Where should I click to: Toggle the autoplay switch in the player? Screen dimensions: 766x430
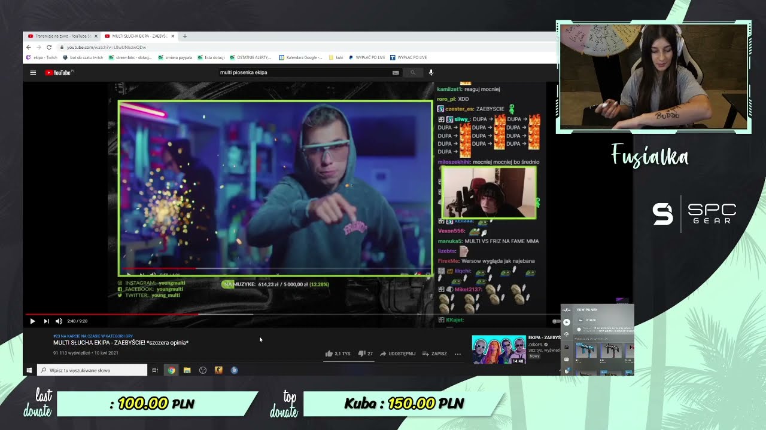(557, 321)
